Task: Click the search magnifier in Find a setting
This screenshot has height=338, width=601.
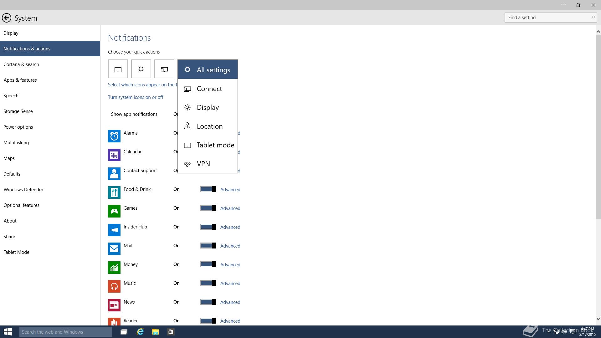Action: 593,18
